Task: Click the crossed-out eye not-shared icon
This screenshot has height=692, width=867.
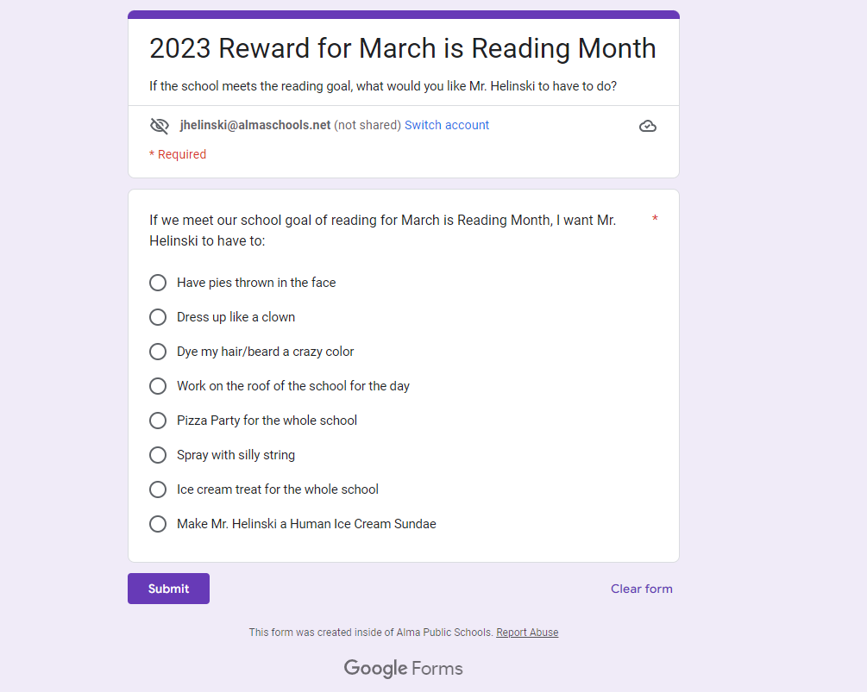Action: (160, 126)
